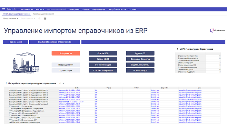Click log row FTP импорт Справочник БДР_УХ
This screenshot has width=227, height=138.
(x=112, y=113)
